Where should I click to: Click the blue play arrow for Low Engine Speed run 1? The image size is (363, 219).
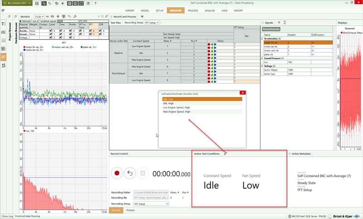tap(215, 44)
